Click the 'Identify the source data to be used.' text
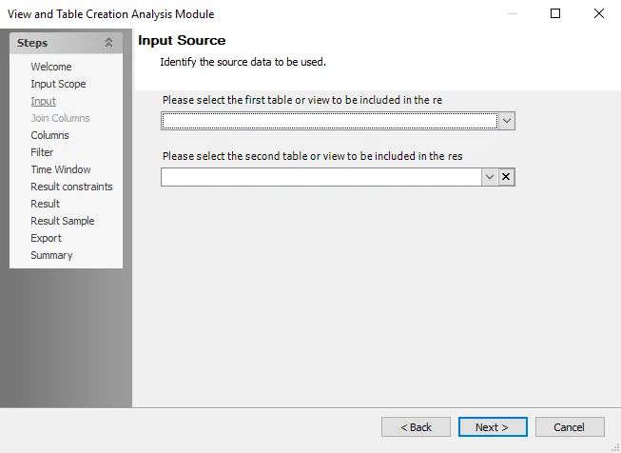Viewport: 621px width, 453px height. pyautogui.click(x=243, y=62)
